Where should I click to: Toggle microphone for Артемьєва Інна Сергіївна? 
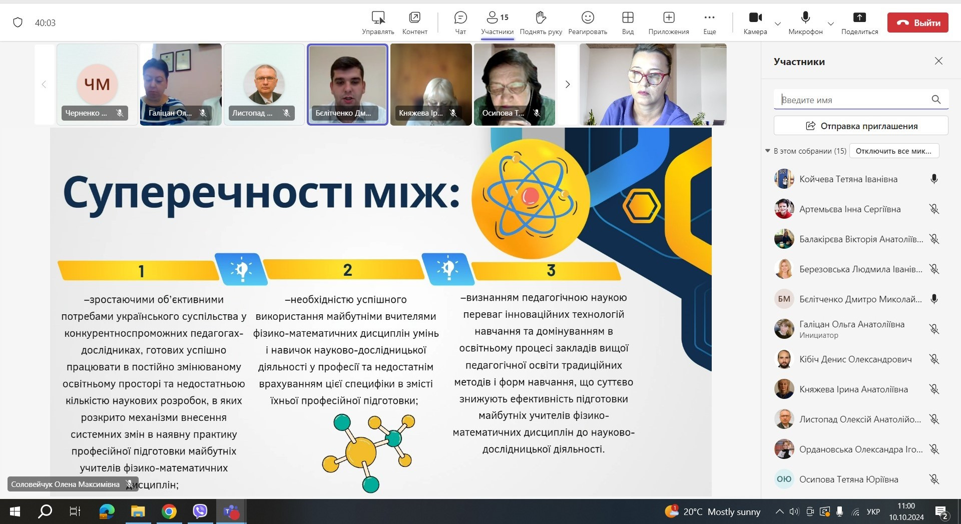click(934, 209)
